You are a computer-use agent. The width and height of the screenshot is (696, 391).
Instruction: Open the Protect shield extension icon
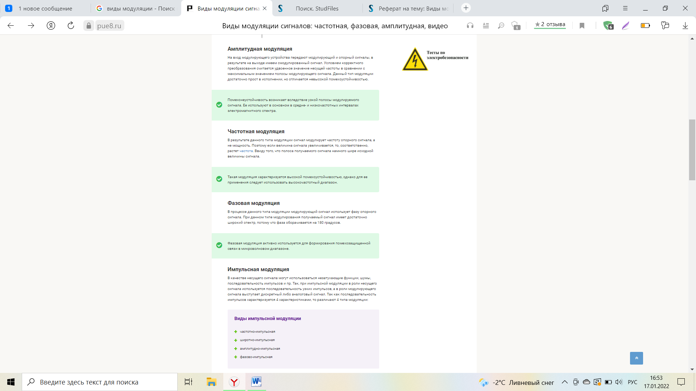(x=608, y=26)
